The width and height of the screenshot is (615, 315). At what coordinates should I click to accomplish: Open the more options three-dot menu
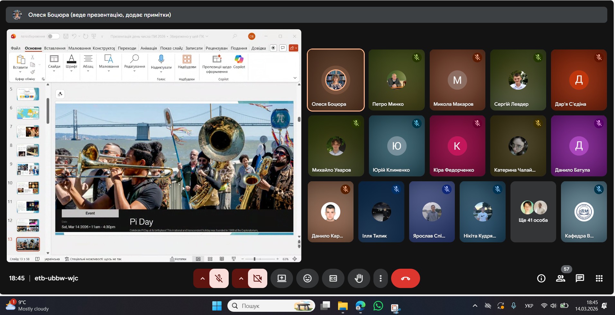coord(381,278)
